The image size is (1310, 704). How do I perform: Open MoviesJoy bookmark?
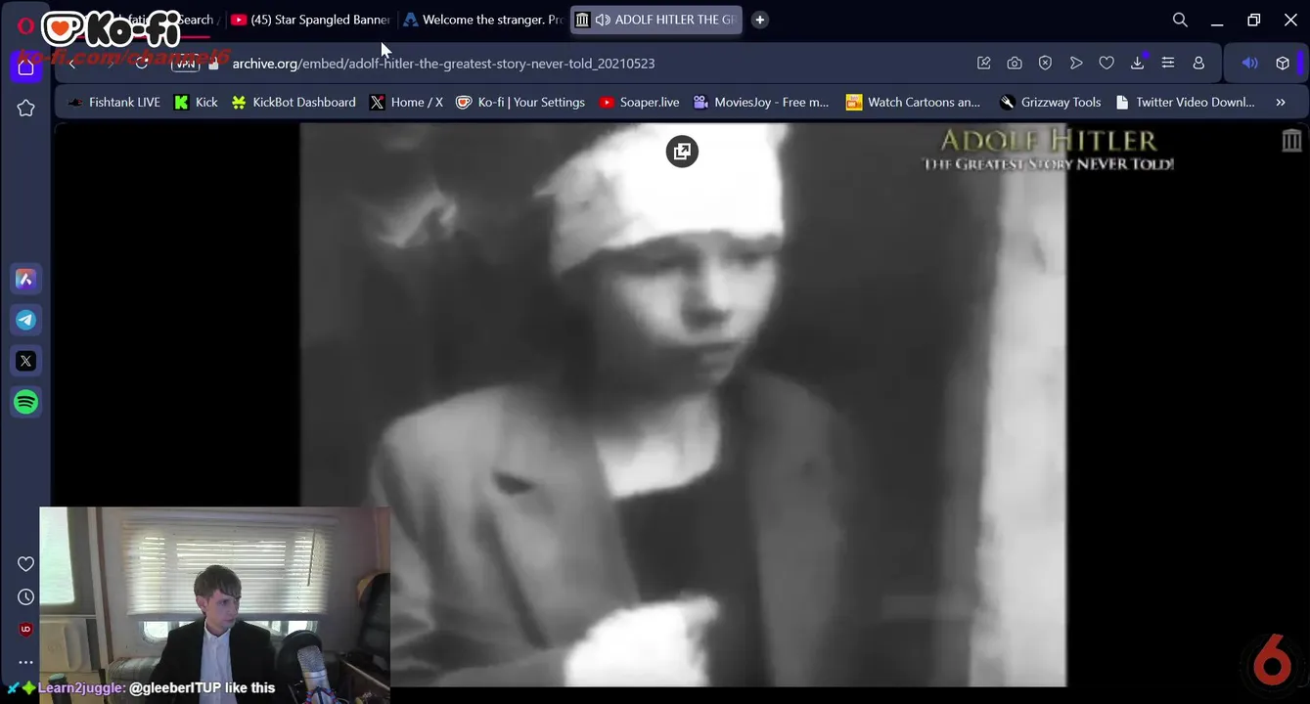pyautogui.click(x=761, y=102)
